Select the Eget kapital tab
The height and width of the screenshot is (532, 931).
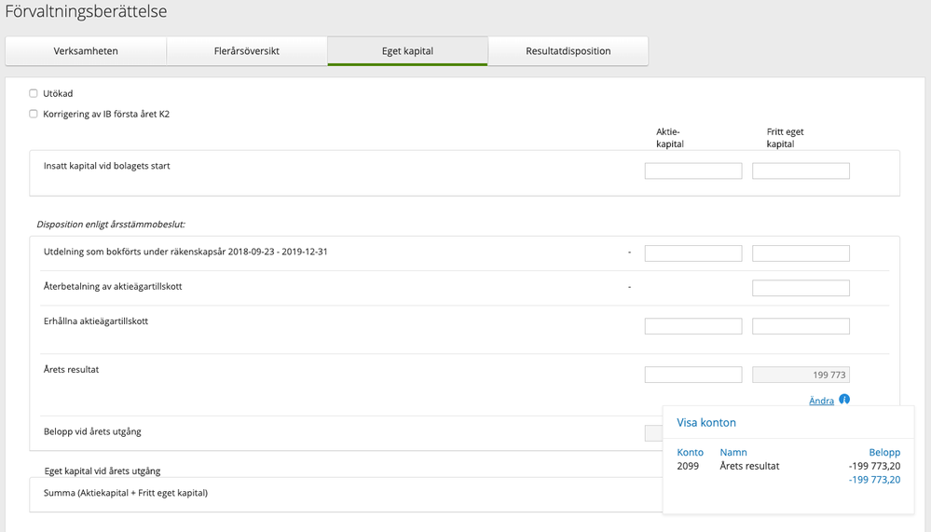click(407, 51)
